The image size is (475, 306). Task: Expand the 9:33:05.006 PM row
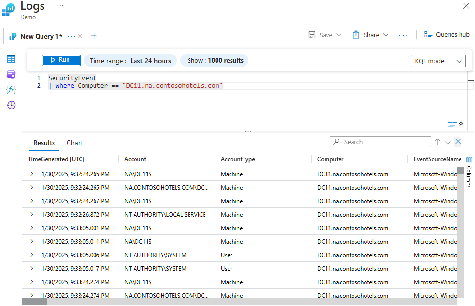click(31, 255)
